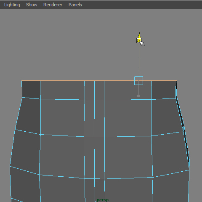Click the yellow axis line above the cyan center box

point(139,58)
